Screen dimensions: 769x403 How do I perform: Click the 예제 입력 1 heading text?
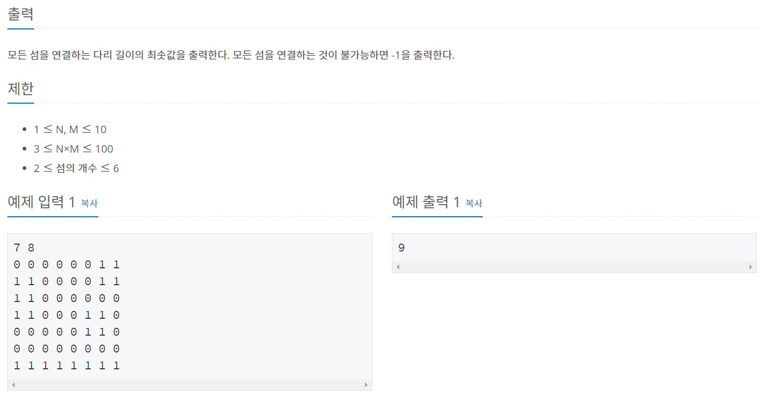coord(42,201)
